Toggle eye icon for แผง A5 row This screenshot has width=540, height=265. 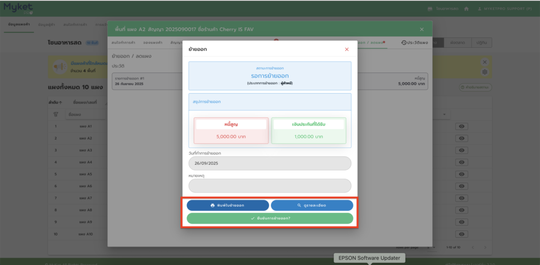coord(462,174)
